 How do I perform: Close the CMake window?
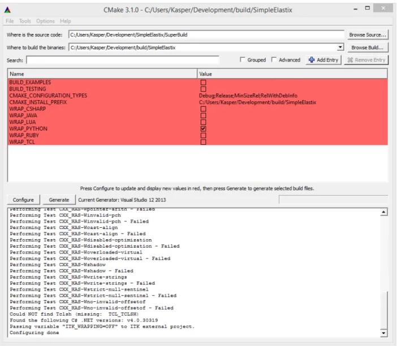pos(383,8)
